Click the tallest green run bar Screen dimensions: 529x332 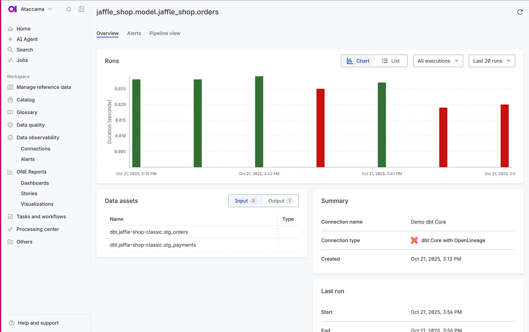[259, 121]
